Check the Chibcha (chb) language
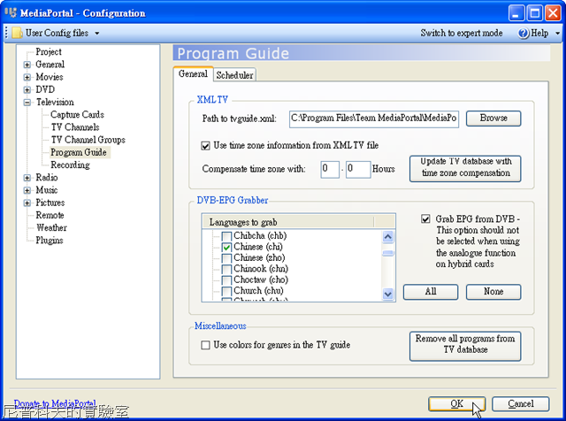This screenshot has height=421, width=566. pos(226,236)
